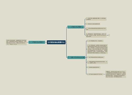Select item 3 under branch 一 about 营业执照
132x95 pixels.
tap(96, 29)
